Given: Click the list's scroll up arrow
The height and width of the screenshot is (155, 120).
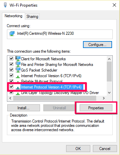Looking at the screenshot, I should [109, 59].
